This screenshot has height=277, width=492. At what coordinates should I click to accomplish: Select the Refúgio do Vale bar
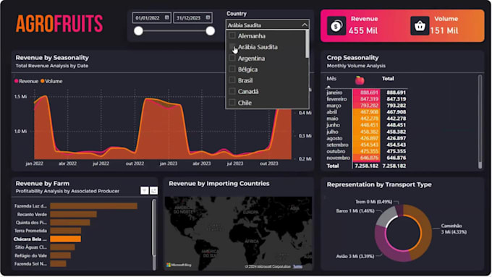[61, 255]
